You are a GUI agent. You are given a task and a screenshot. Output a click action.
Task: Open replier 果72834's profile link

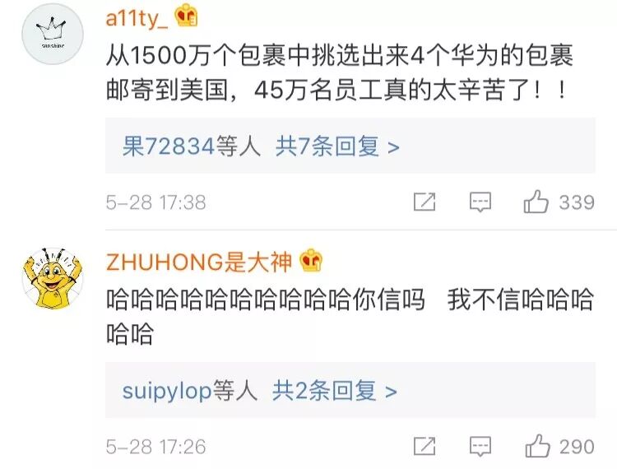coord(168,146)
